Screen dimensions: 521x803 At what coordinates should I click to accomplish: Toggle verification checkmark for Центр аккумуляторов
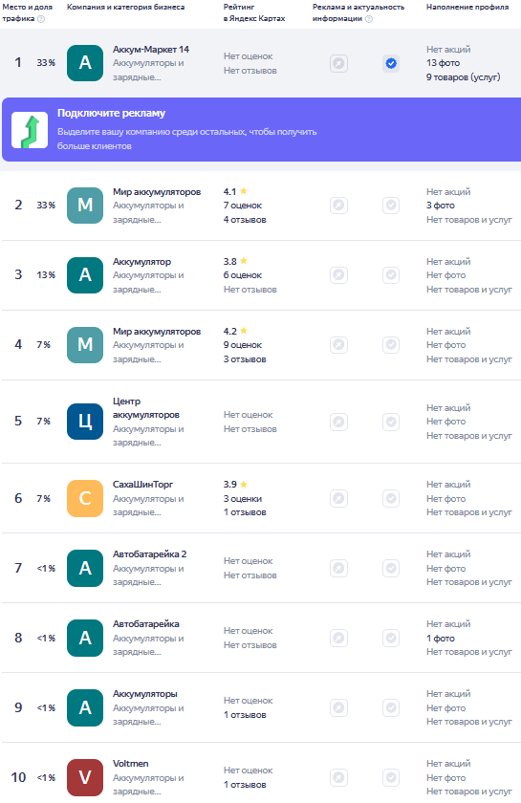click(391, 422)
